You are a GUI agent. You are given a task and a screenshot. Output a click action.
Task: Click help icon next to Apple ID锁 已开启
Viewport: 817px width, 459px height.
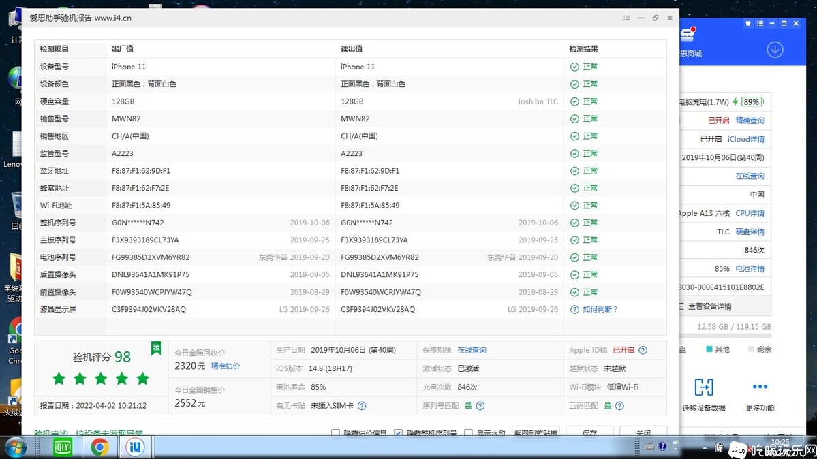(643, 350)
